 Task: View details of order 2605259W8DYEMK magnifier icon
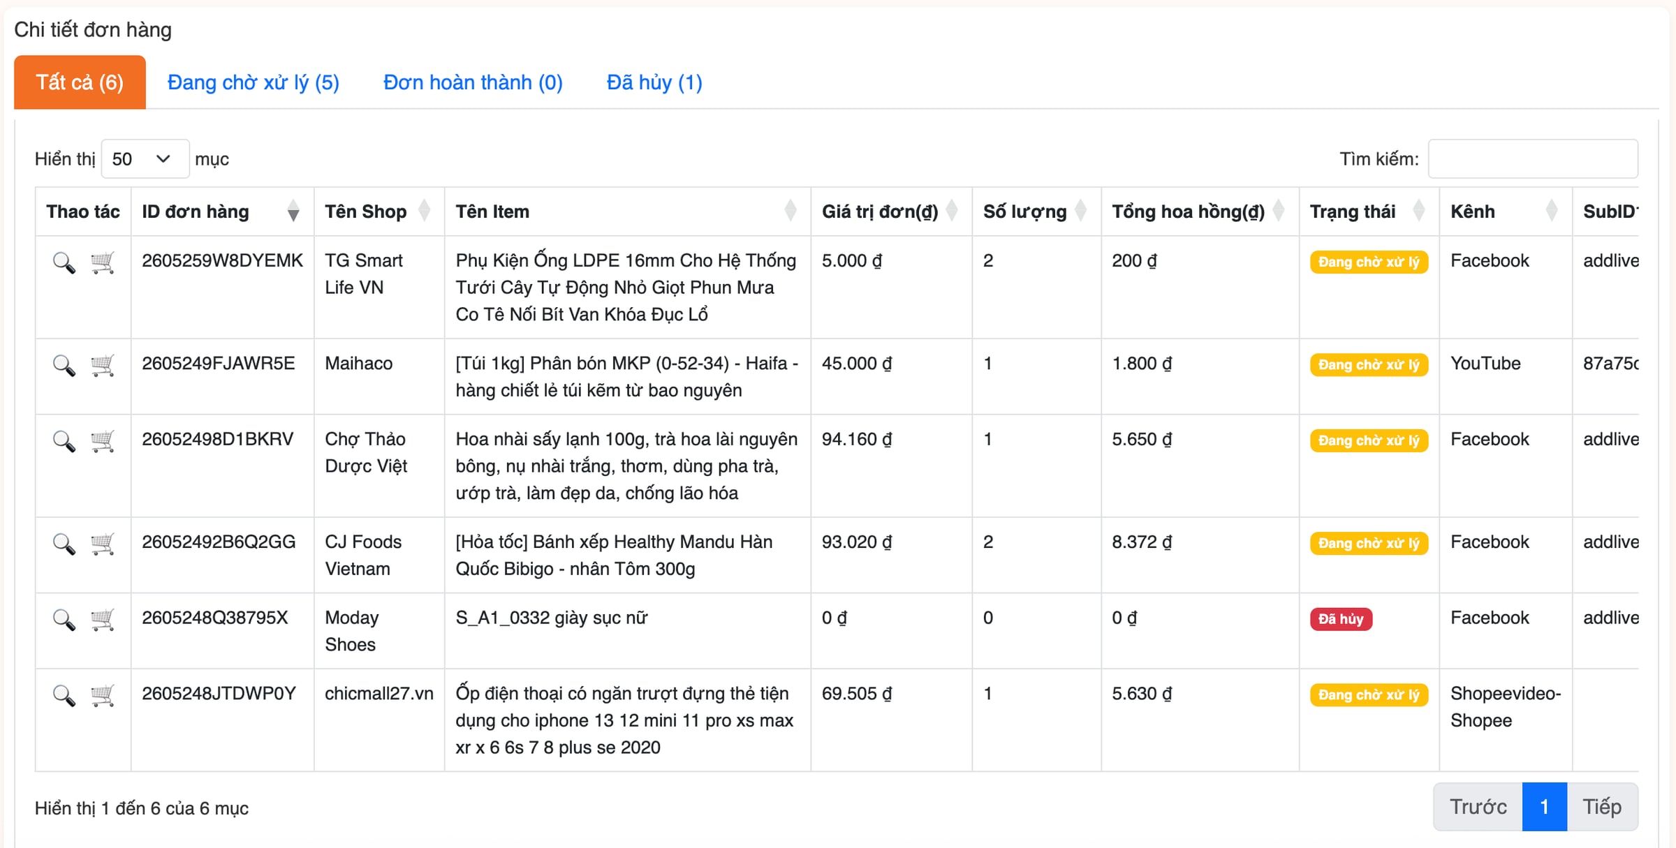tap(64, 263)
